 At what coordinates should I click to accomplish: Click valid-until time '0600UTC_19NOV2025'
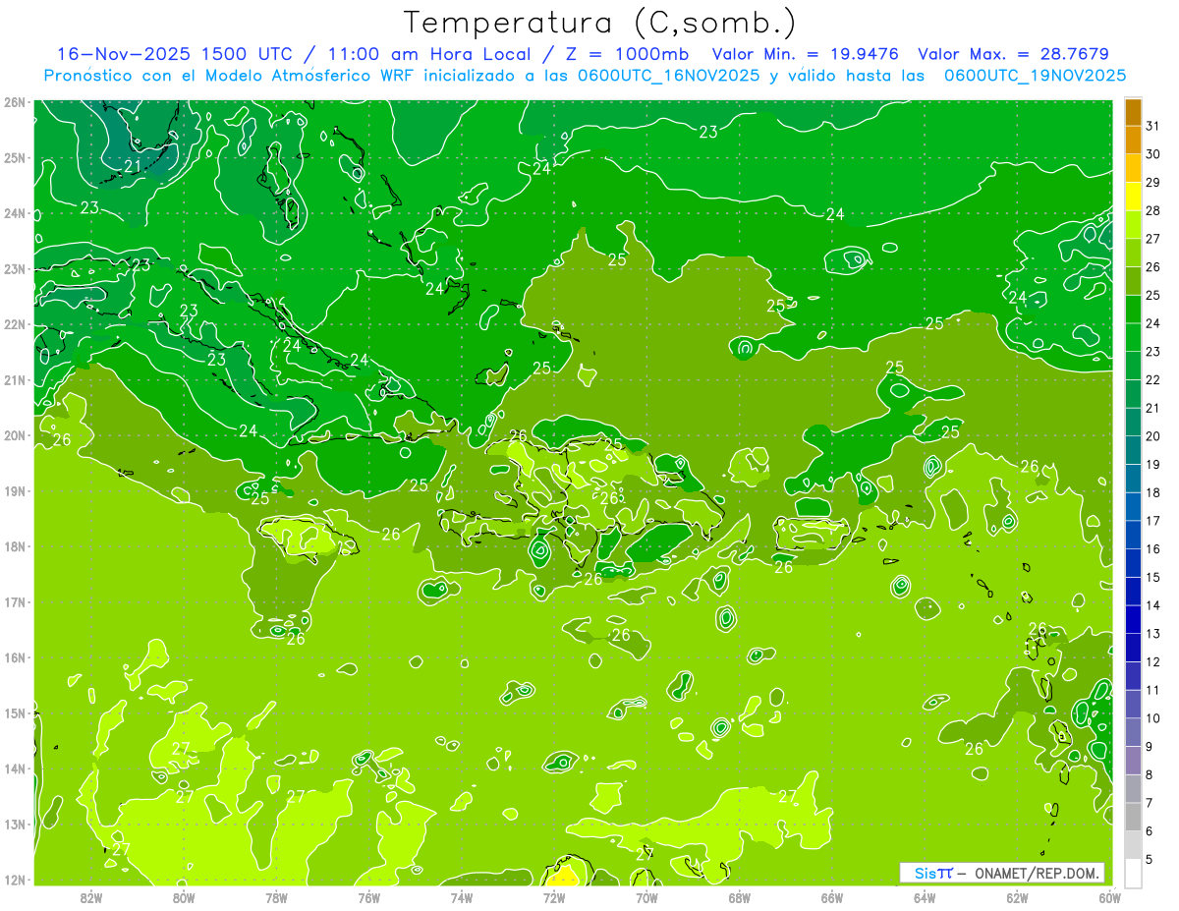click(1035, 76)
